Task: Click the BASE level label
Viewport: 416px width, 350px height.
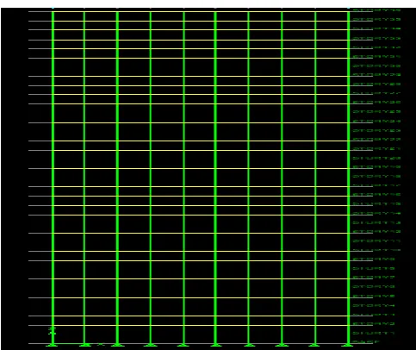Action: [x=367, y=342]
